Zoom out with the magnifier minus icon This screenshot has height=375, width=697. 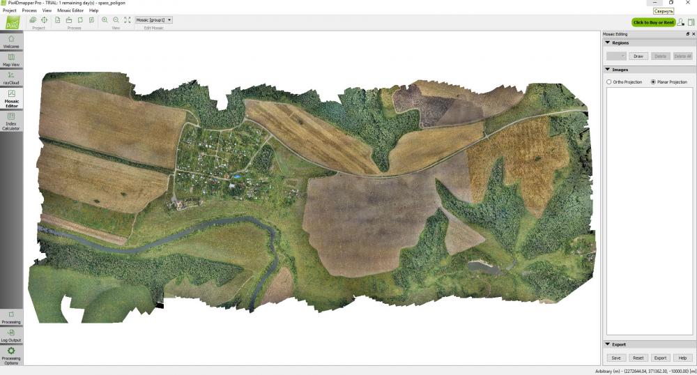(x=116, y=20)
